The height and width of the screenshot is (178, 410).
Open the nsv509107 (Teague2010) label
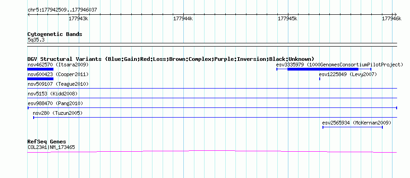click(x=58, y=84)
